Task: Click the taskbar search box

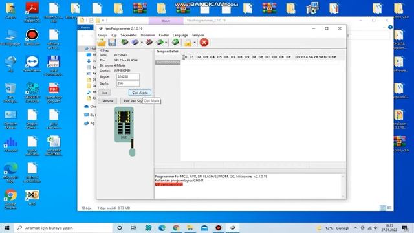Action: click(63, 228)
